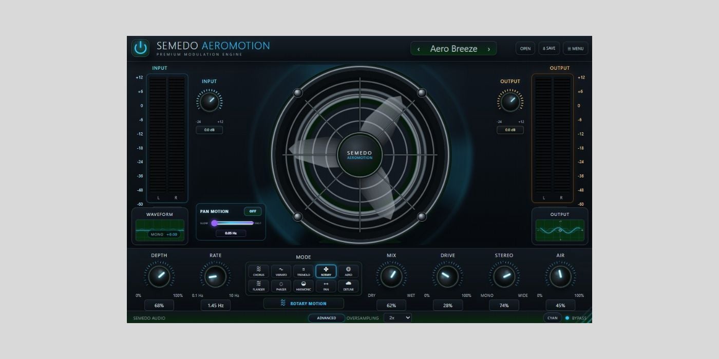The height and width of the screenshot is (359, 719).
Task: Open the Aero Breeze preset selector
Action: click(453, 49)
